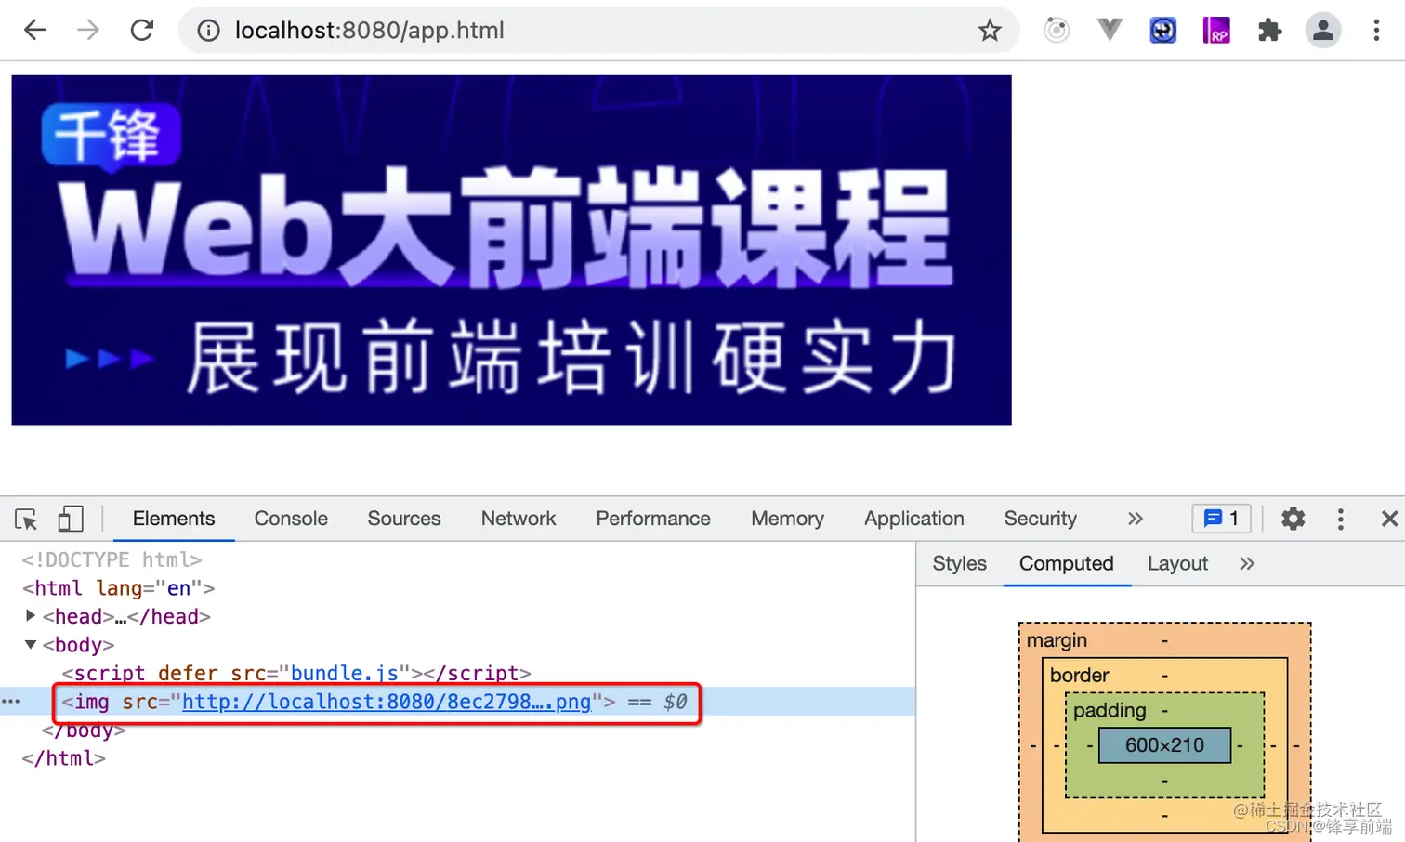This screenshot has height=842, width=1405.
Task: Collapse the body element node
Action: 30,644
